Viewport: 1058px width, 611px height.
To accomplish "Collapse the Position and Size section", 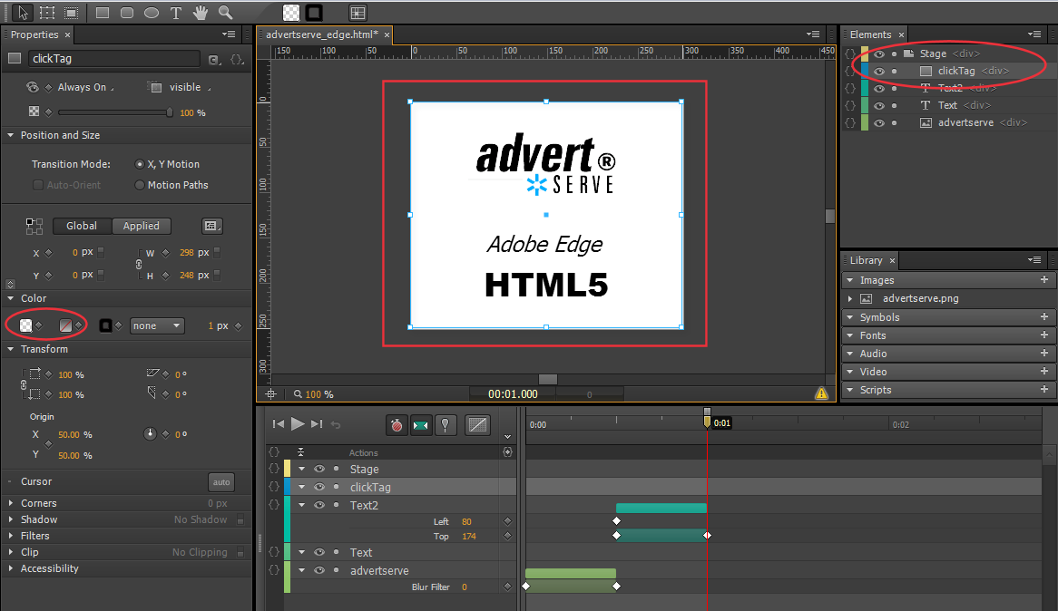I will coord(11,135).
